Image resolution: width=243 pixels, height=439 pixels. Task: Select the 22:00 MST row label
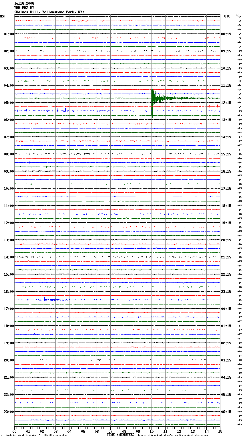9,395
